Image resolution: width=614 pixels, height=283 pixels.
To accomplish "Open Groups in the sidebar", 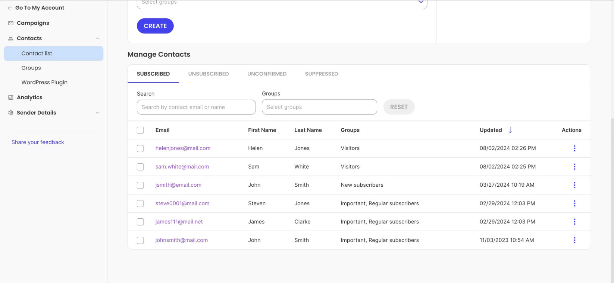I will click(x=31, y=68).
